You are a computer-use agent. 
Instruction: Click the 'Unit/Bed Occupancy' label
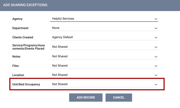(26, 84)
